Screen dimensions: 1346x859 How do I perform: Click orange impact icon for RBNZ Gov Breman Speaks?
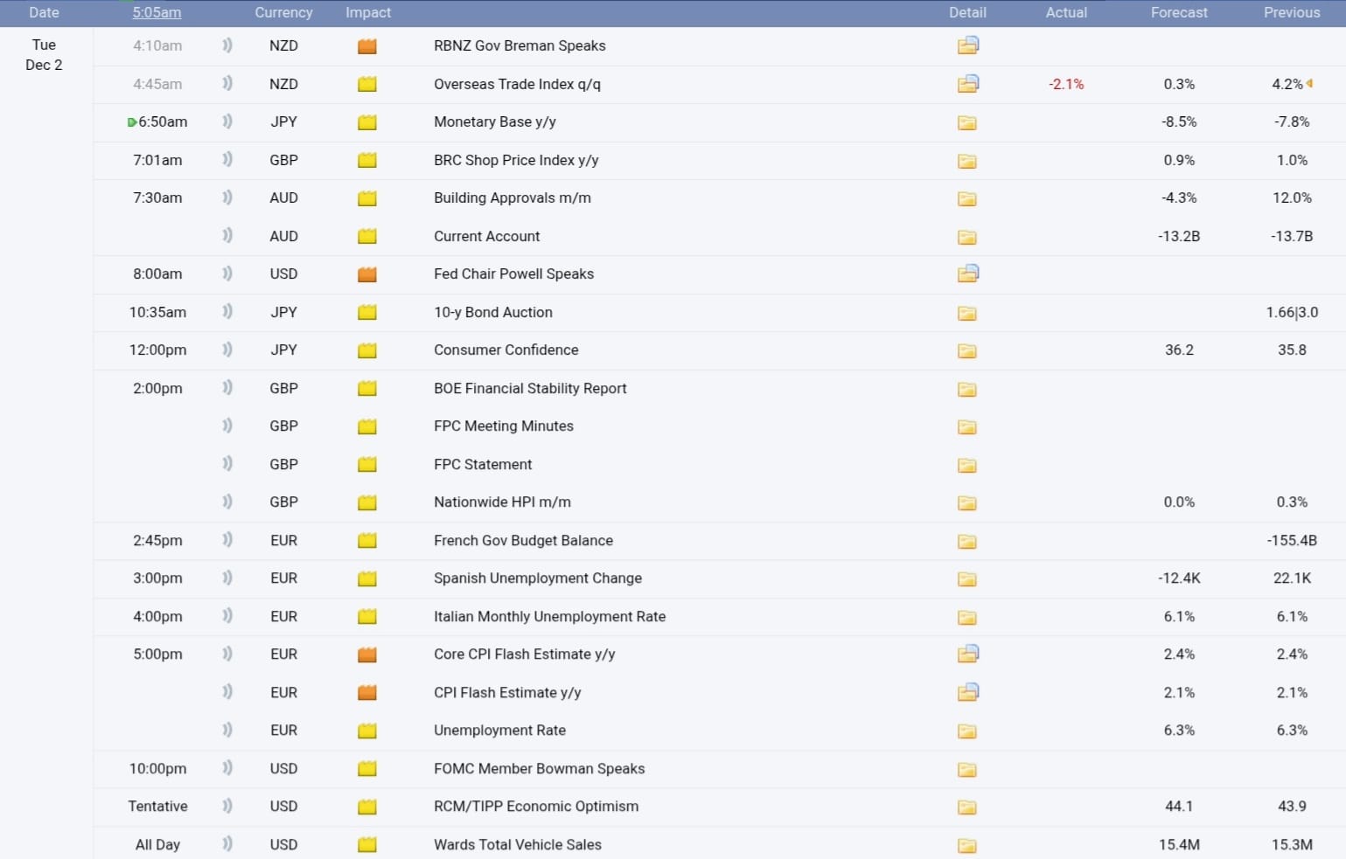[x=367, y=46]
